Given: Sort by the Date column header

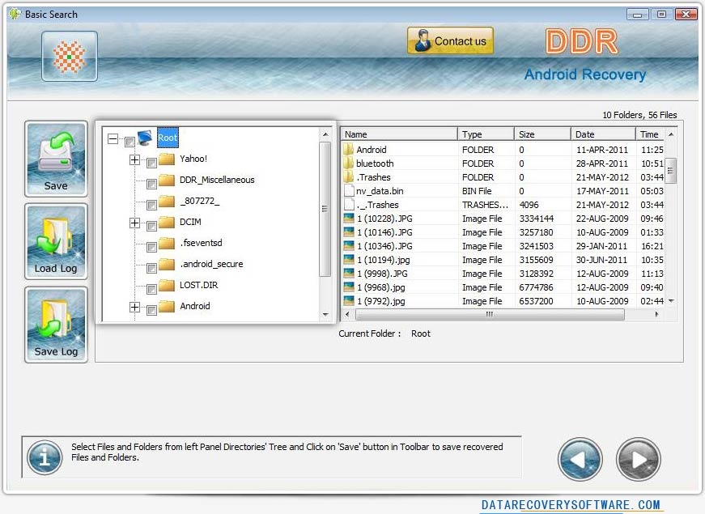Looking at the screenshot, I should [x=603, y=134].
